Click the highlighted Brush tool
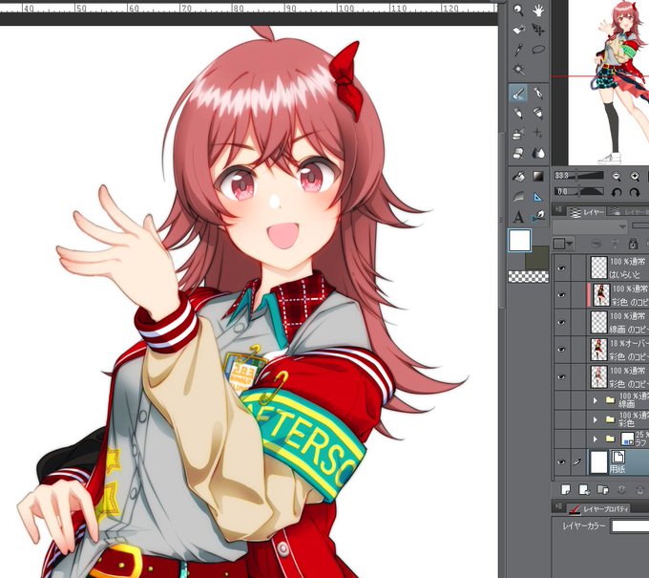Viewport: 649px width, 578px height. click(x=518, y=94)
